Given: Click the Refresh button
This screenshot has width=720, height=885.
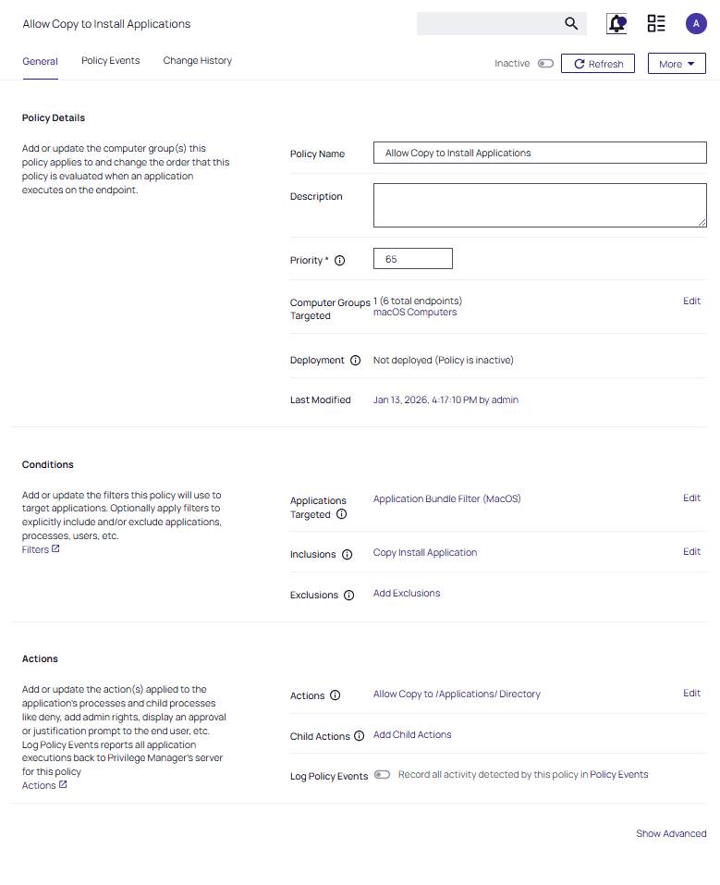Looking at the screenshot, I should point(598,64).
